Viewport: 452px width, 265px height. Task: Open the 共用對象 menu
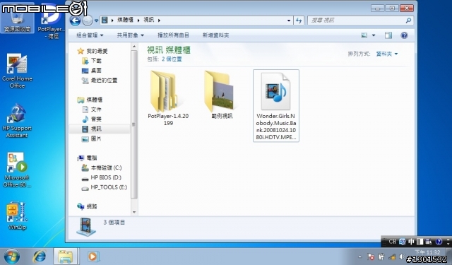130,35
